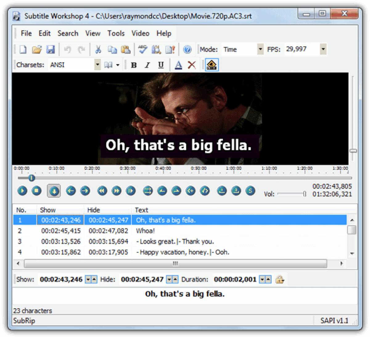
Task: Open the Tools menu
Action: [x=116, y=33]
